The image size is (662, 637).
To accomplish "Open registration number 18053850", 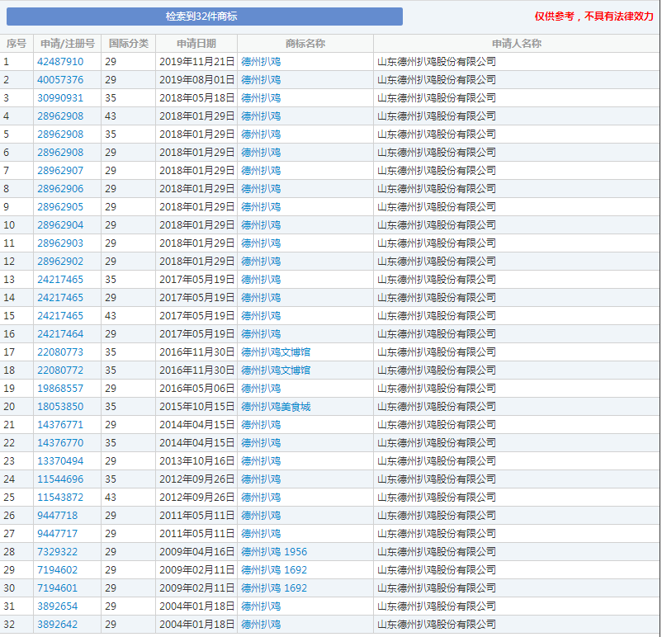I will [x=60, y=407].
